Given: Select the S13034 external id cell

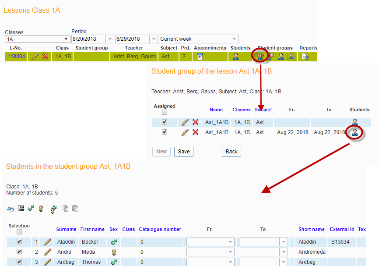Looking at the screenshot, I should point(342,242).
